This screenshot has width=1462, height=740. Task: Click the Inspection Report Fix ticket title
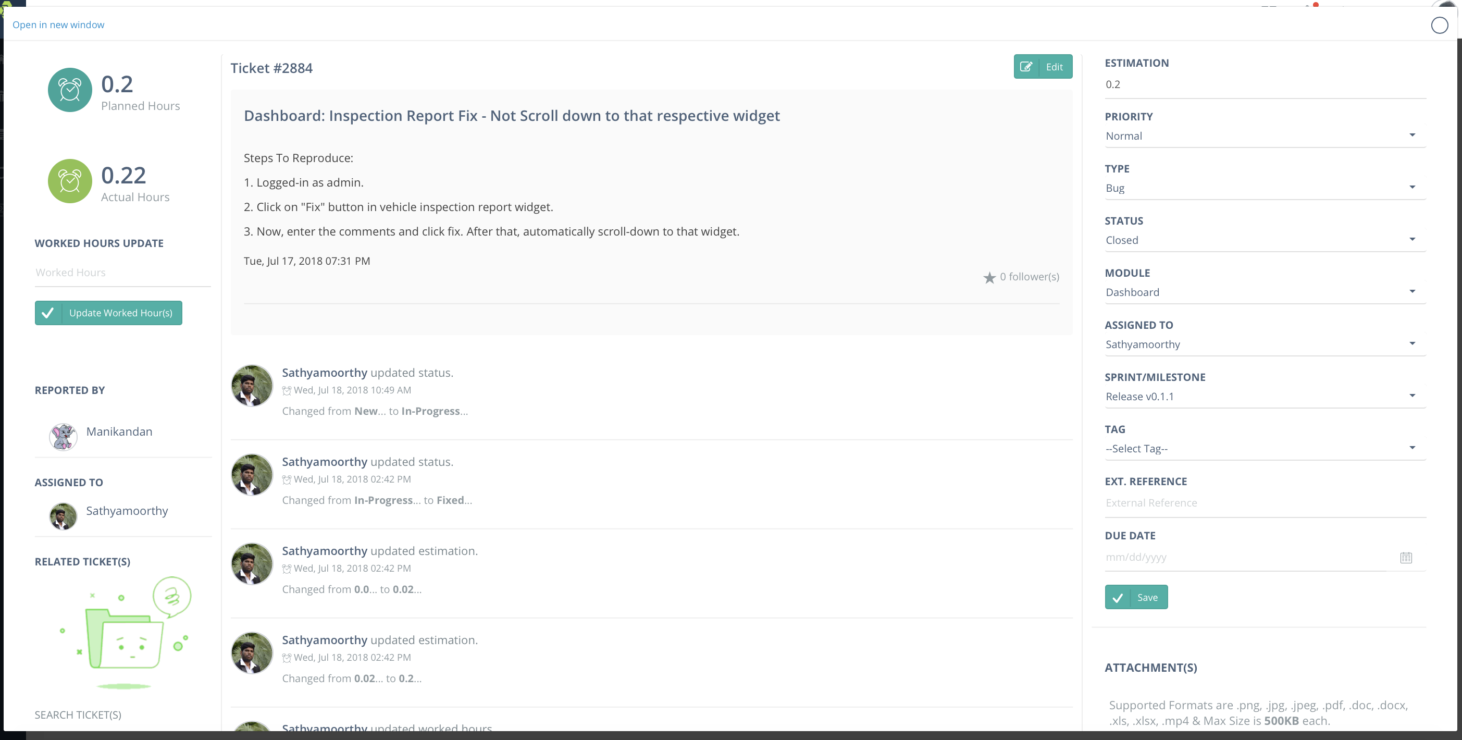tap(511, 116)
